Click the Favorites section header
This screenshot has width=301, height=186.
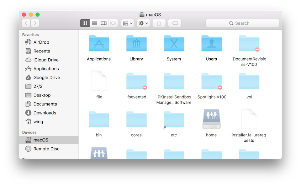[x=30, y=35]
